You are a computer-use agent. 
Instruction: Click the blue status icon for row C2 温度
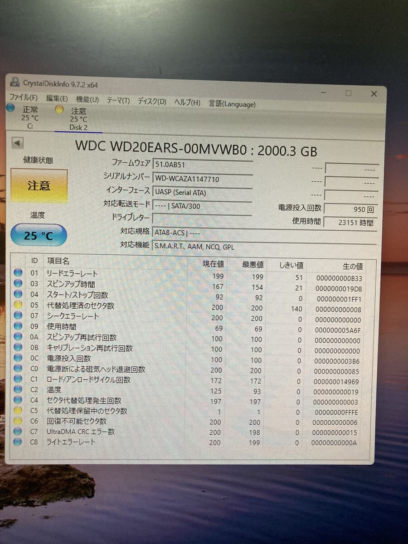point(18,389)
